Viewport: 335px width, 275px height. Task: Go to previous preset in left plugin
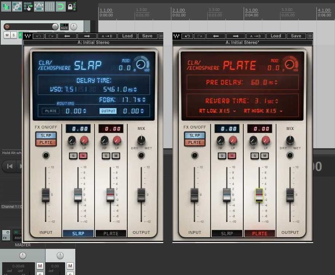67,36
